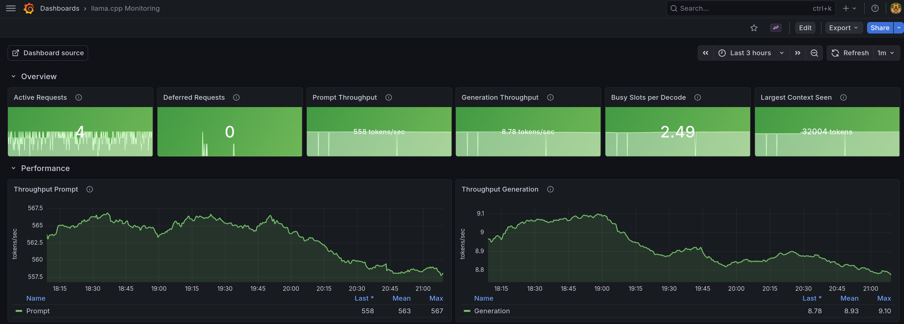Open the hamburger navigation menu
904x324 pixels.
(11, 8)
